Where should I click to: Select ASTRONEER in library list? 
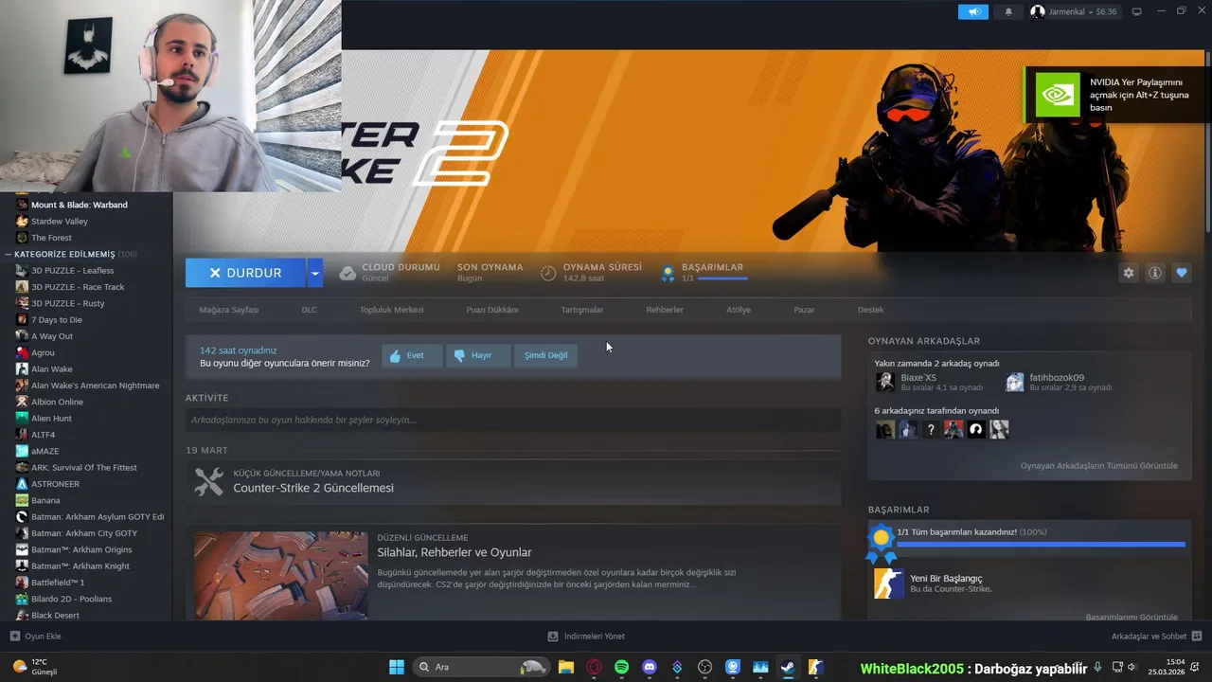click(55, 484)
